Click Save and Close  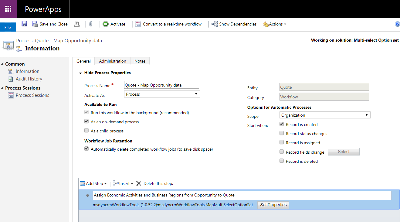pyautogui.click(x=50, y=24)
